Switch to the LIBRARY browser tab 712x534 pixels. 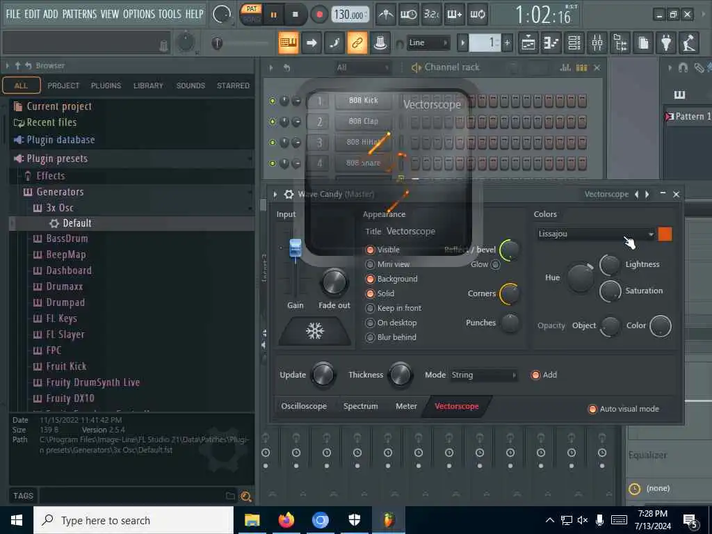148,86
